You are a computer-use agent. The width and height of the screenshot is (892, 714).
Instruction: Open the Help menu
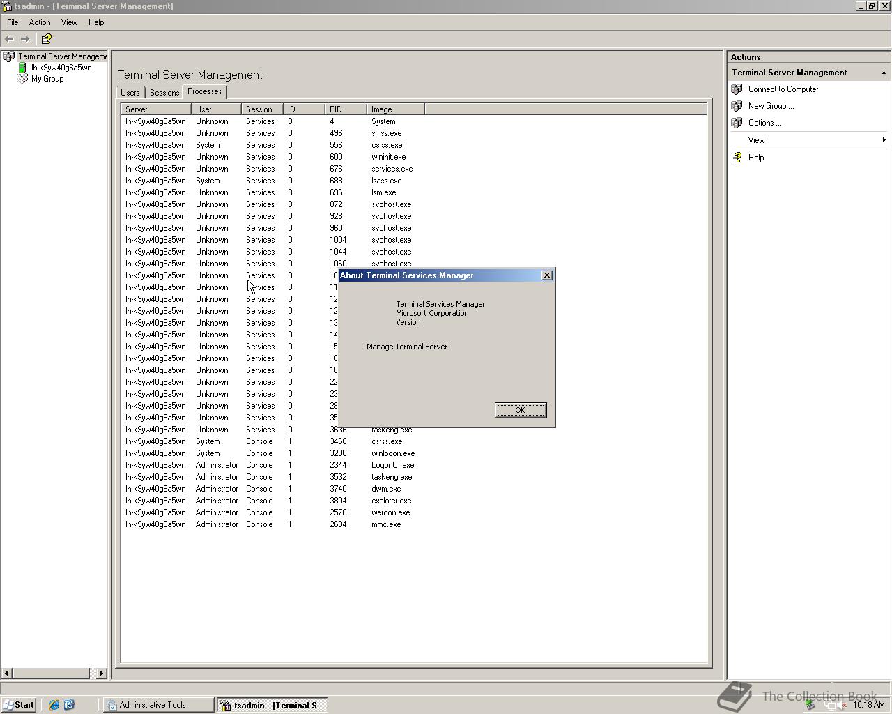pyautogui.click(x=96, y=22)
